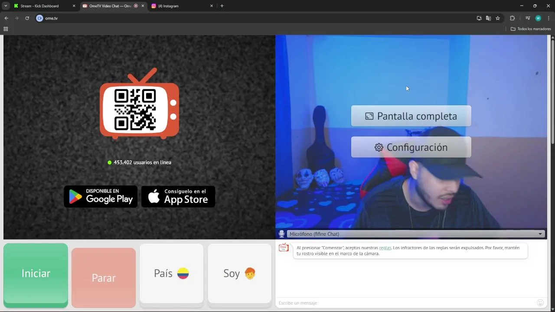Click the Pantalla completa expand icon
Viewport: 555px width, 312px height.
pyautogui.click(x=369, y=116)
